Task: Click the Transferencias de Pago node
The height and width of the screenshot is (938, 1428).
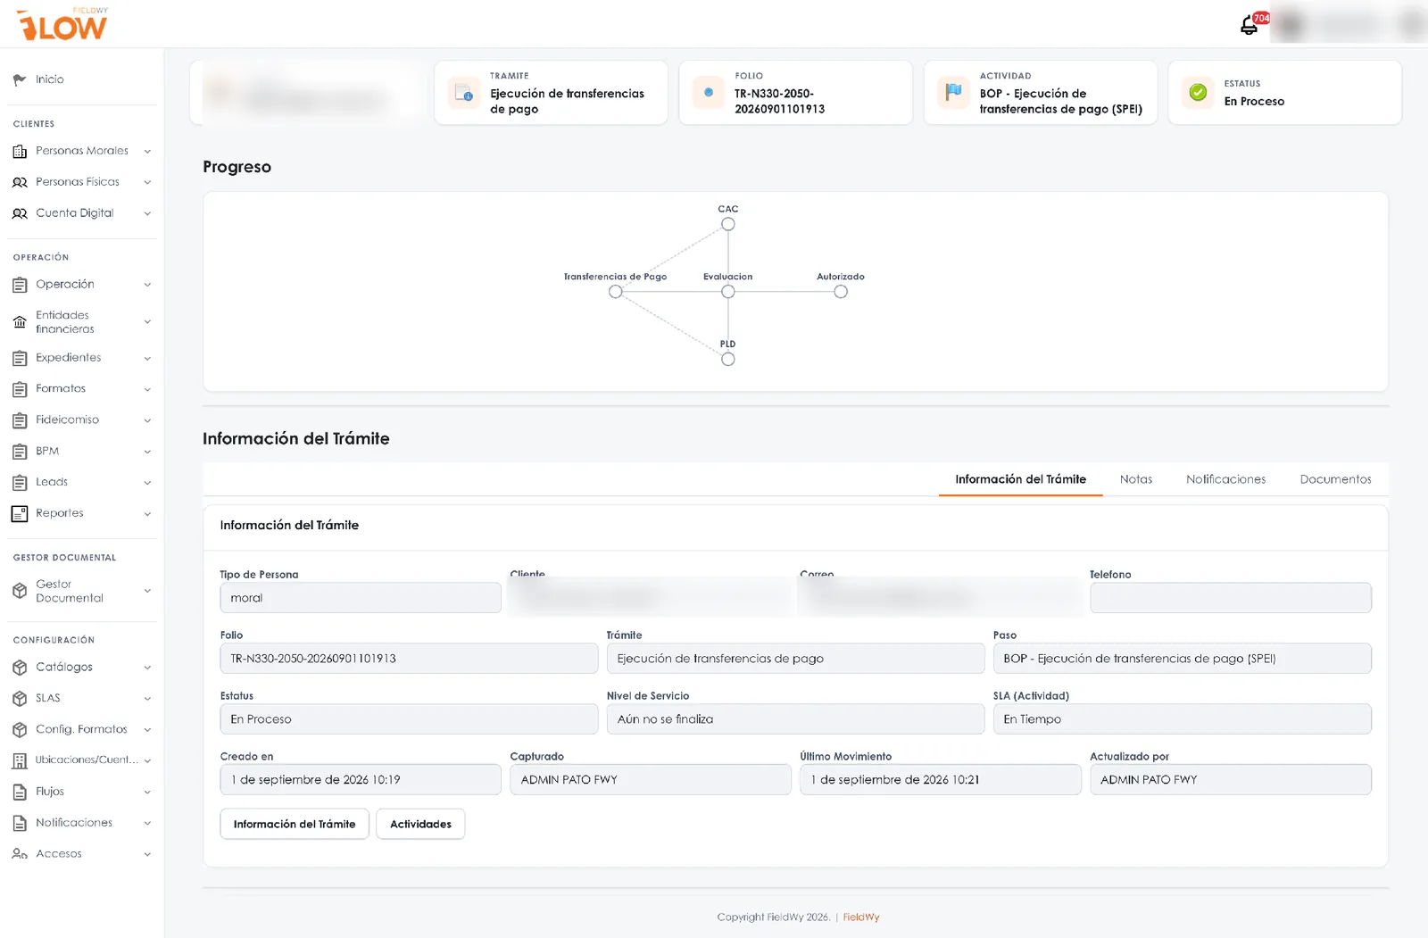Action: click(x=616, y=292)
